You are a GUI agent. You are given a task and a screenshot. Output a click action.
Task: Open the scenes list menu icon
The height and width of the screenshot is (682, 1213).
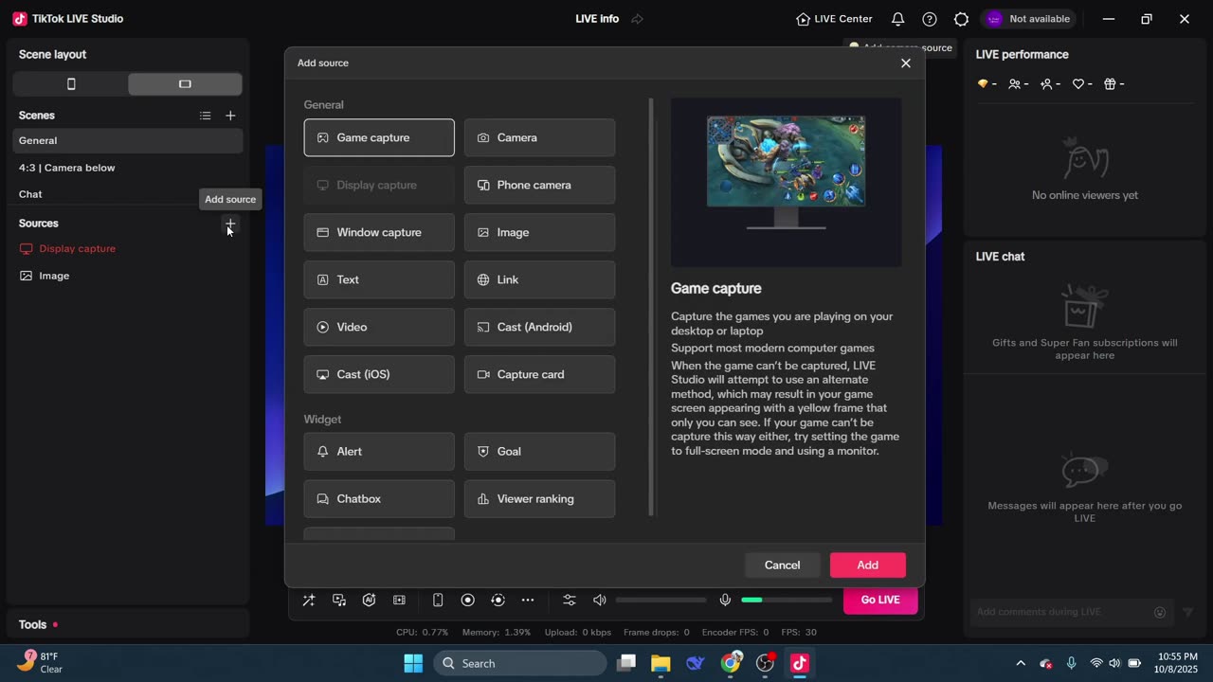click(206, 116)
